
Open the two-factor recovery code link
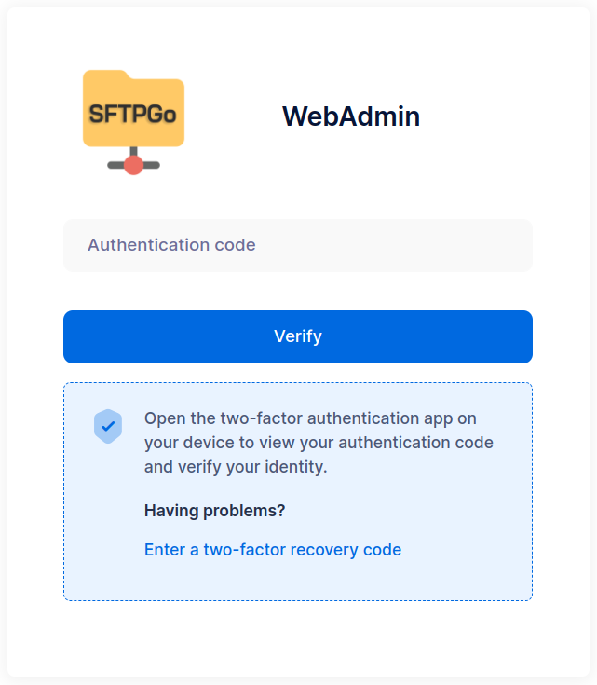[x=273, y=550]
